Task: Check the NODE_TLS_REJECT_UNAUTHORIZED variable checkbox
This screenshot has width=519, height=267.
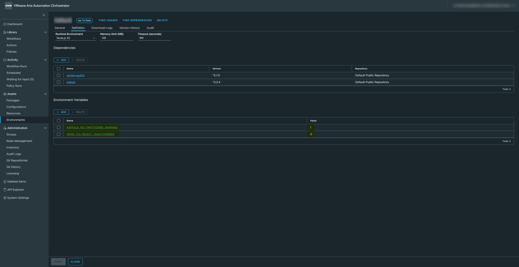Action: pyautogui.click(x=59, y=134)
